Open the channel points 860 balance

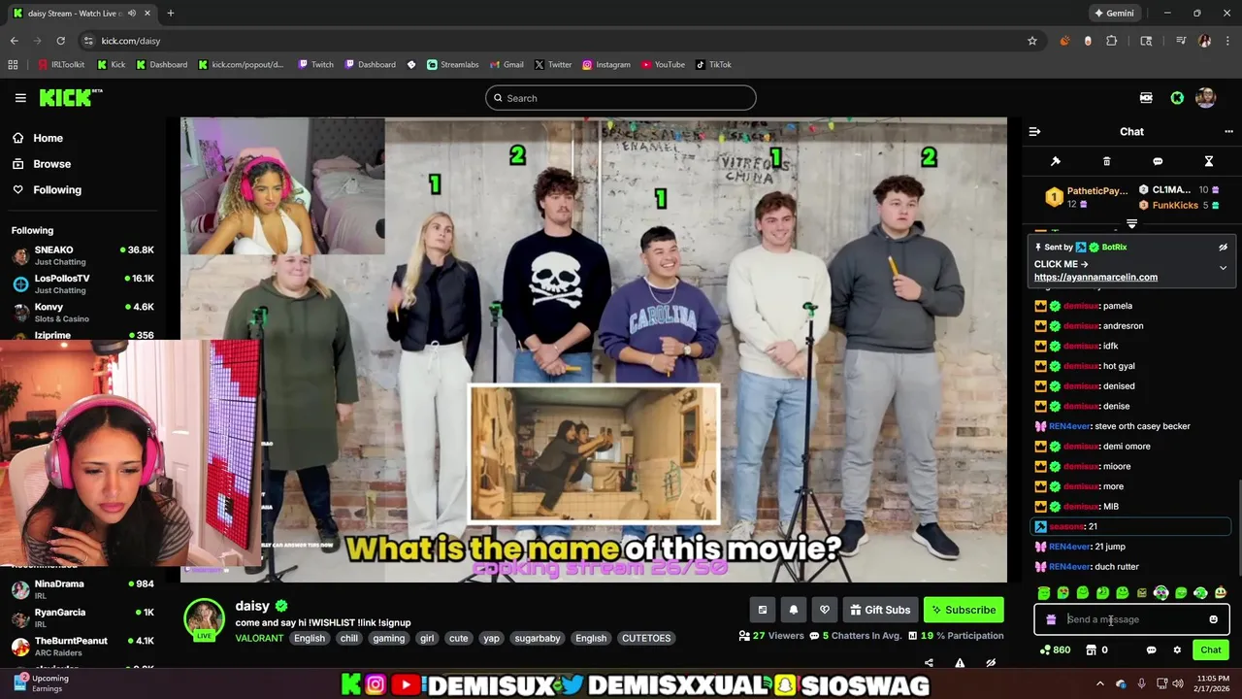pos(1055,650)
